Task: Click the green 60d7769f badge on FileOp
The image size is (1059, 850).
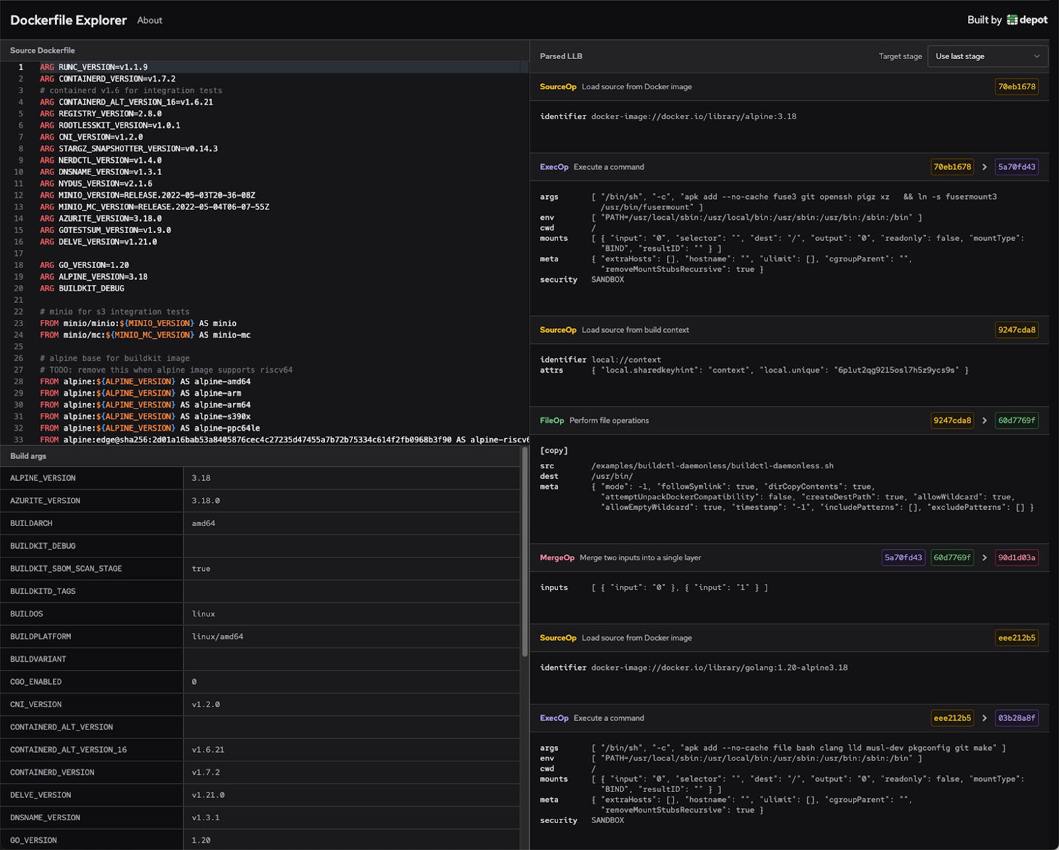Action: coord(1017,421)
